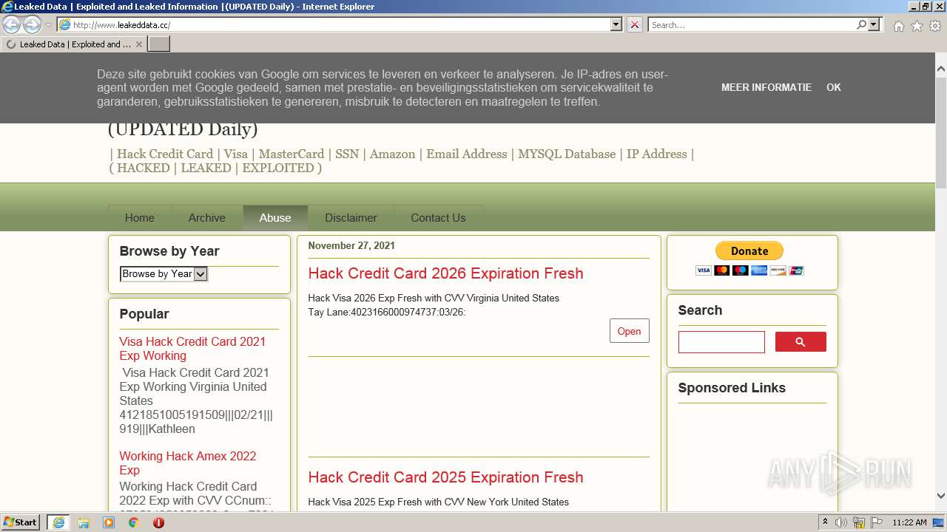Accept cookies with OK
The image size is (947, 532).
(834, 87)
